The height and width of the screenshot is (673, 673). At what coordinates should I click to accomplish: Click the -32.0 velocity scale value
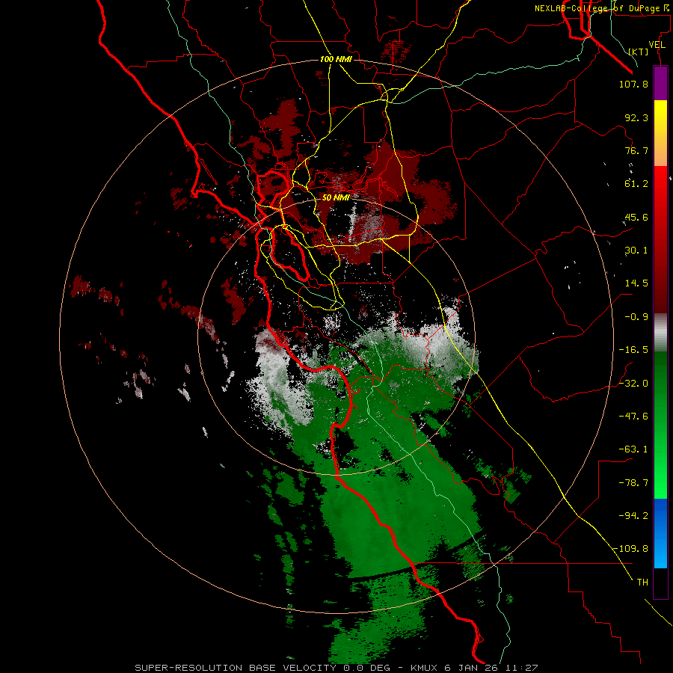633,384
